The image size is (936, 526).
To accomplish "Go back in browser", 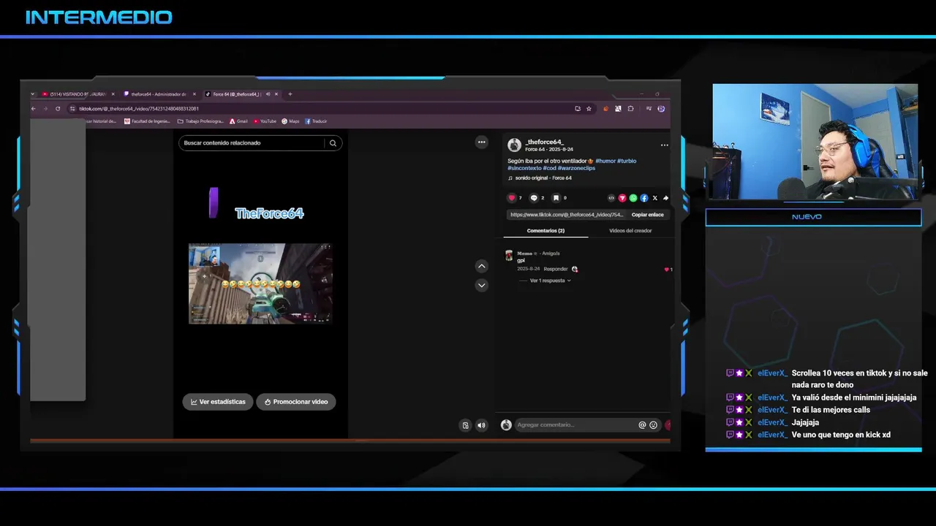I will [x=33, y=109].
